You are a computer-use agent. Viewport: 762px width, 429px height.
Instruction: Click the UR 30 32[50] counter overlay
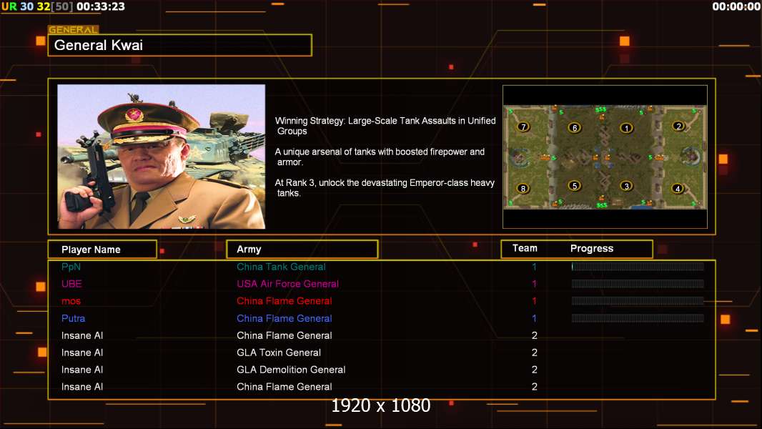click(x=37, y=7)
